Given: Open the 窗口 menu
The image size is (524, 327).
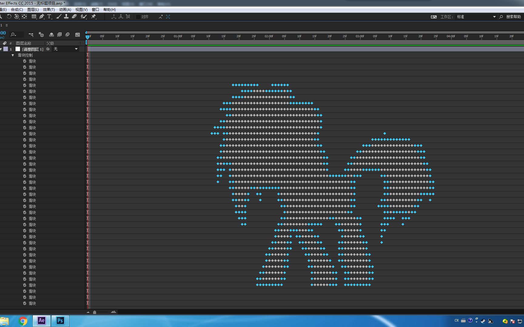Looking at the screenshot, I should point(95,10).
